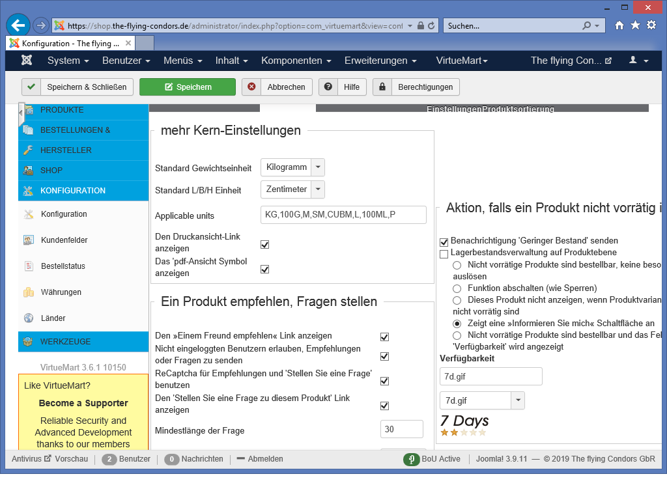
Task: Click the Kundenfelder sidebar icon
Action: (x=29, y=240)
